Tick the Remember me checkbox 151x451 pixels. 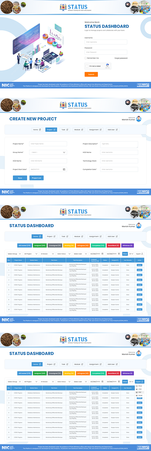86,58
